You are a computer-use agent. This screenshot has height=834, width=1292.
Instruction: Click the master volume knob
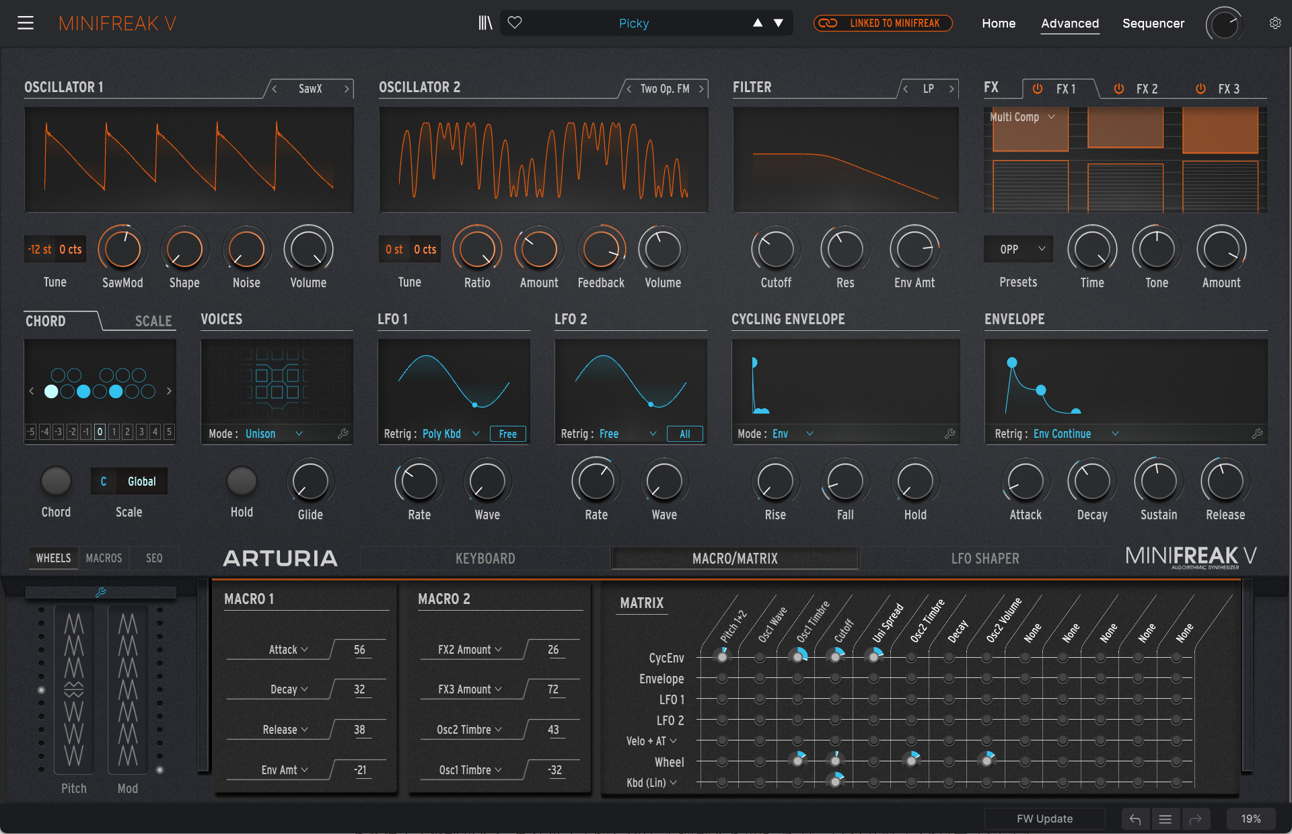point(1224,24)
